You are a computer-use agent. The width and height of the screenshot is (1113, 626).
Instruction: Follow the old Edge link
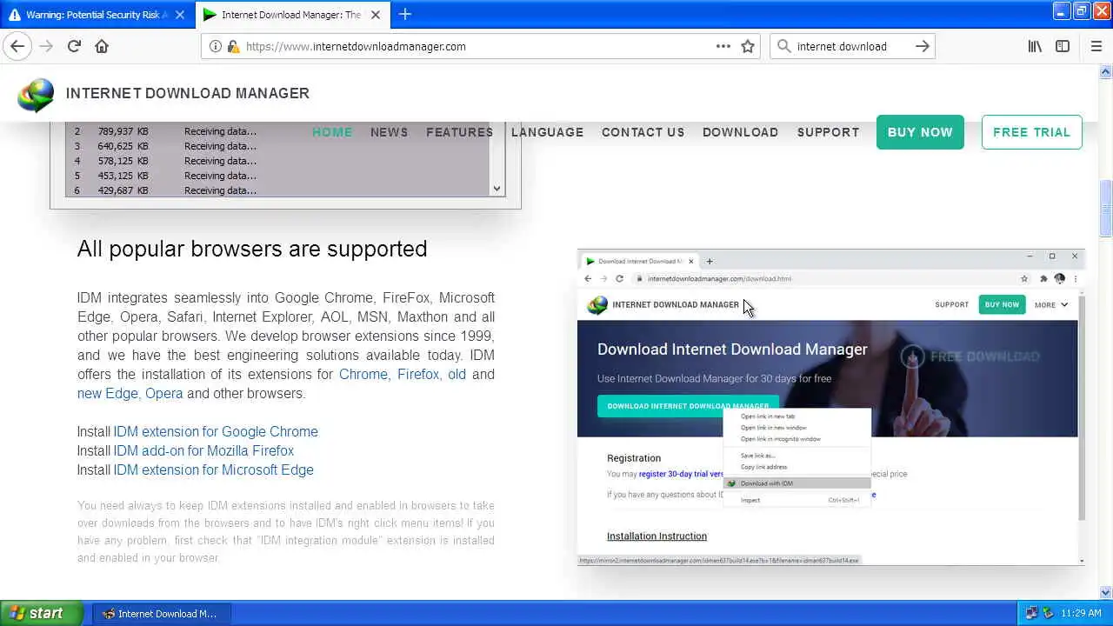(457, 374)
